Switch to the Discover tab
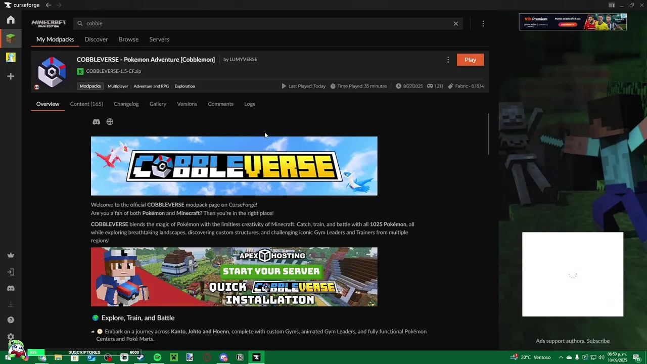Viewport: 647px width, 364px height. tap(96, 39)
